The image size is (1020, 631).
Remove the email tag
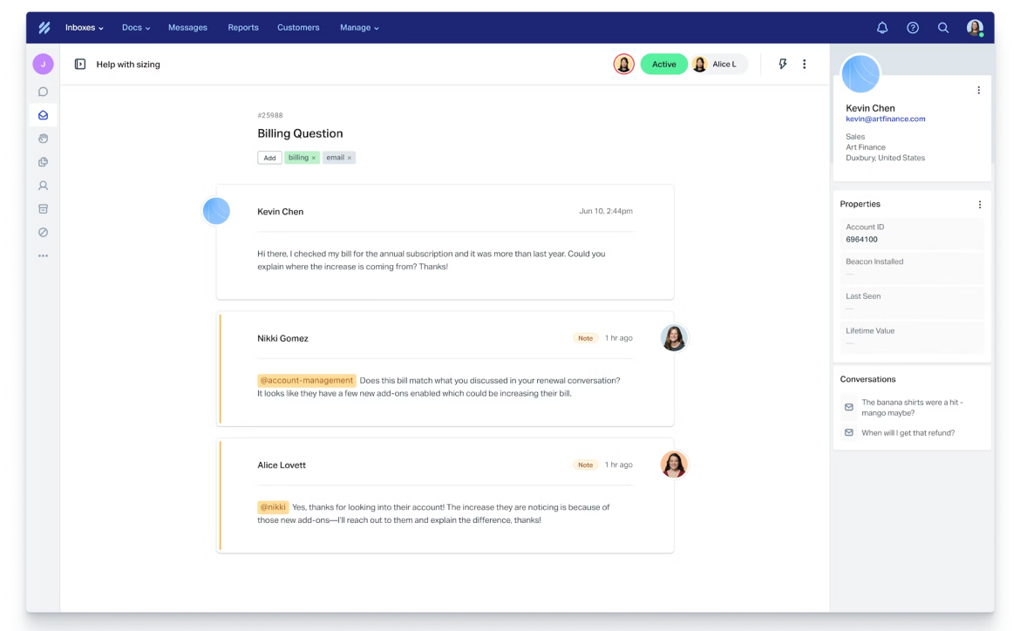click(350, 158)
